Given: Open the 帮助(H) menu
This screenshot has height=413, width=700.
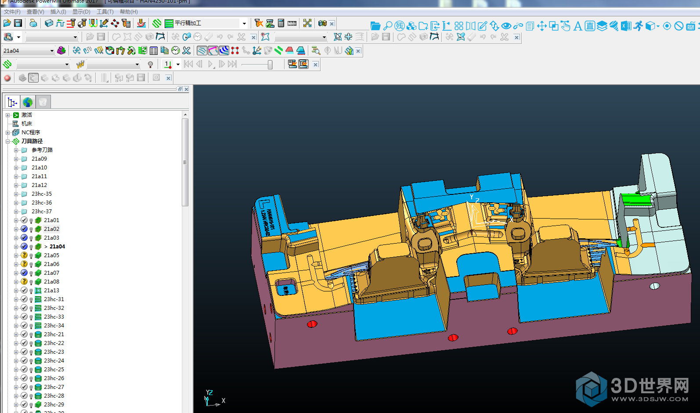Looking at the screenshot, I should pyautogui.click(x=129, y=12).
